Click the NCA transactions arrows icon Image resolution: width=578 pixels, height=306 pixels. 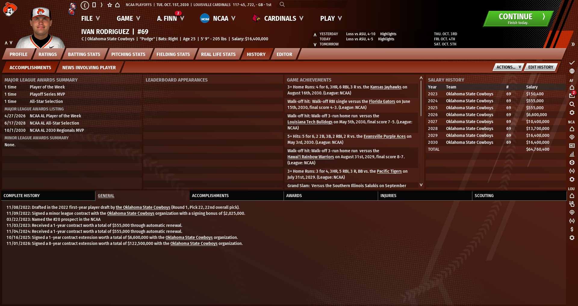coord(572,171)
